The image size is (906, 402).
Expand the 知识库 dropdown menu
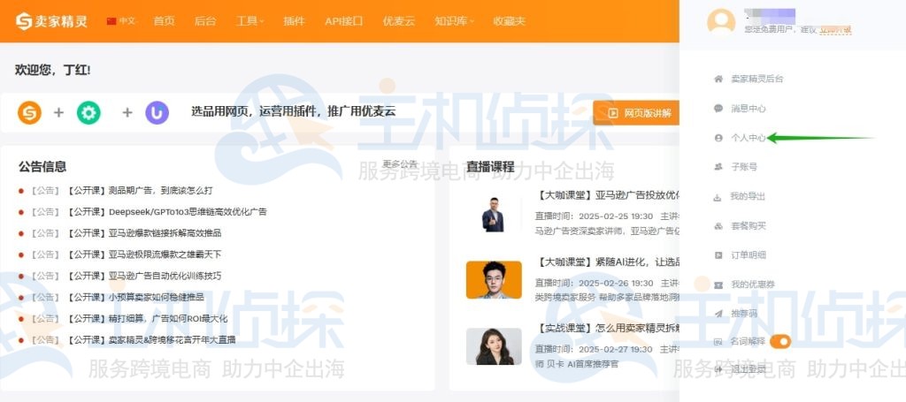pyautogui.click(x=454, y=21)
